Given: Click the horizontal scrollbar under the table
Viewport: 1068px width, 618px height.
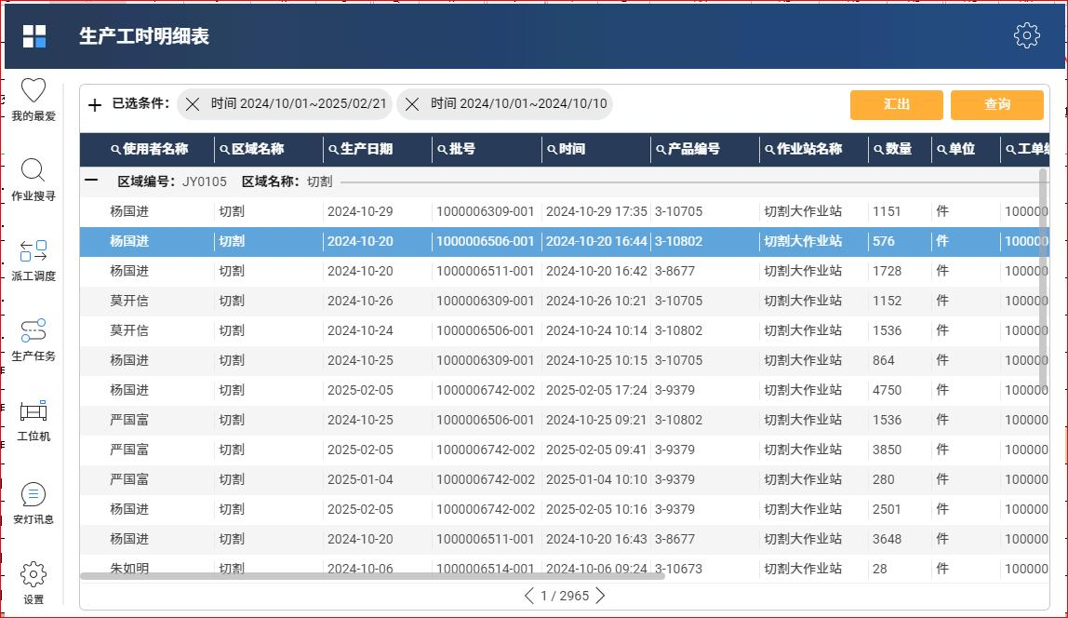Looking at the screenshot, I should tap(372, 576).
